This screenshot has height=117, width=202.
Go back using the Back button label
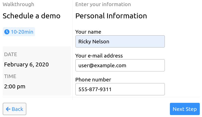17,109
